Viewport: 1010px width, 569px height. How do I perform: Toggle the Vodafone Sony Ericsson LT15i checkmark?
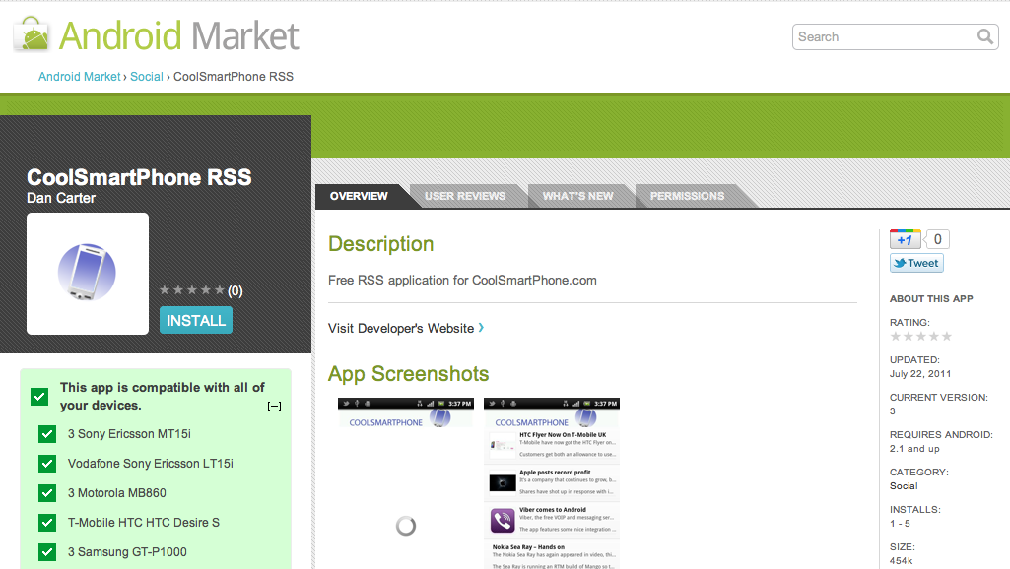(x=47, y=464)
